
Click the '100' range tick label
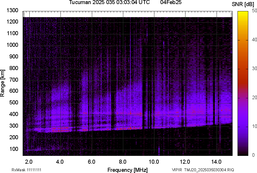coord(14,149)
